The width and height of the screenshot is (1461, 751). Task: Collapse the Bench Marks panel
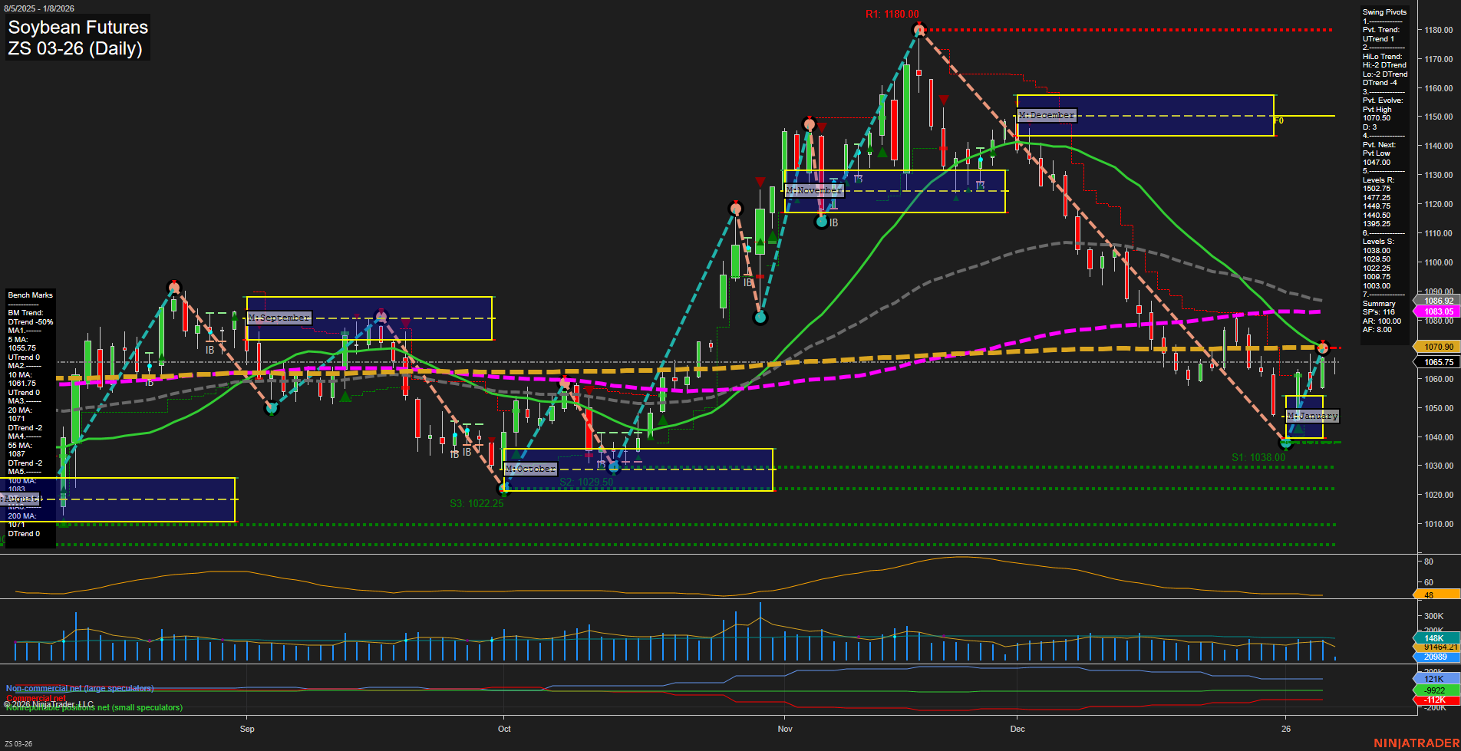click(x=29, y=295)
